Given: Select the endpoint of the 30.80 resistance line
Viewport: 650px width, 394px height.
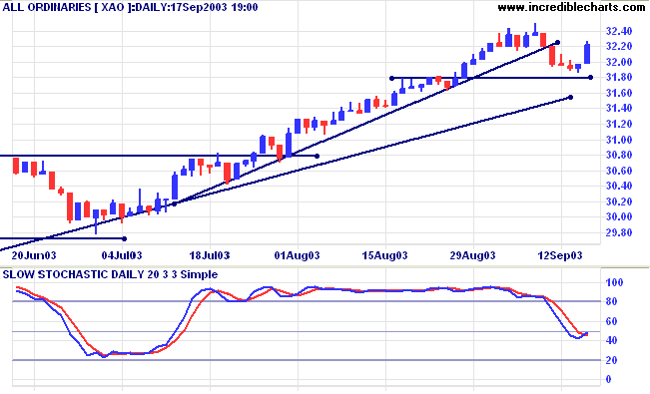Looking at the screenshot, I should pos(318,157).
